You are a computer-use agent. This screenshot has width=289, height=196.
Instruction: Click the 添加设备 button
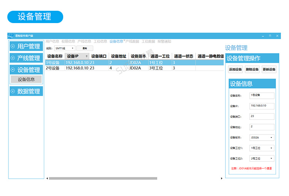tap(235, 70)
